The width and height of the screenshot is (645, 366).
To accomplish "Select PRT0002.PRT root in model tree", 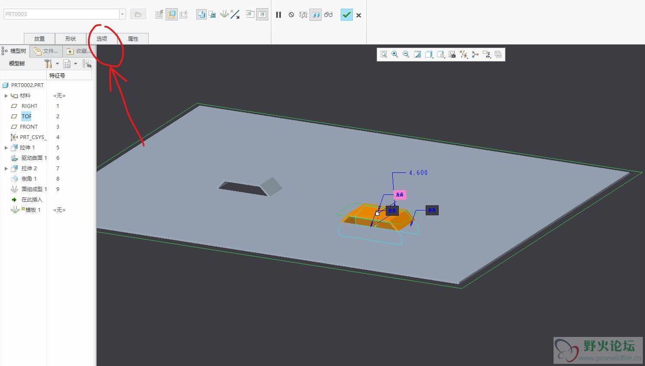I will pyautogui.click(x=27, y=85).
